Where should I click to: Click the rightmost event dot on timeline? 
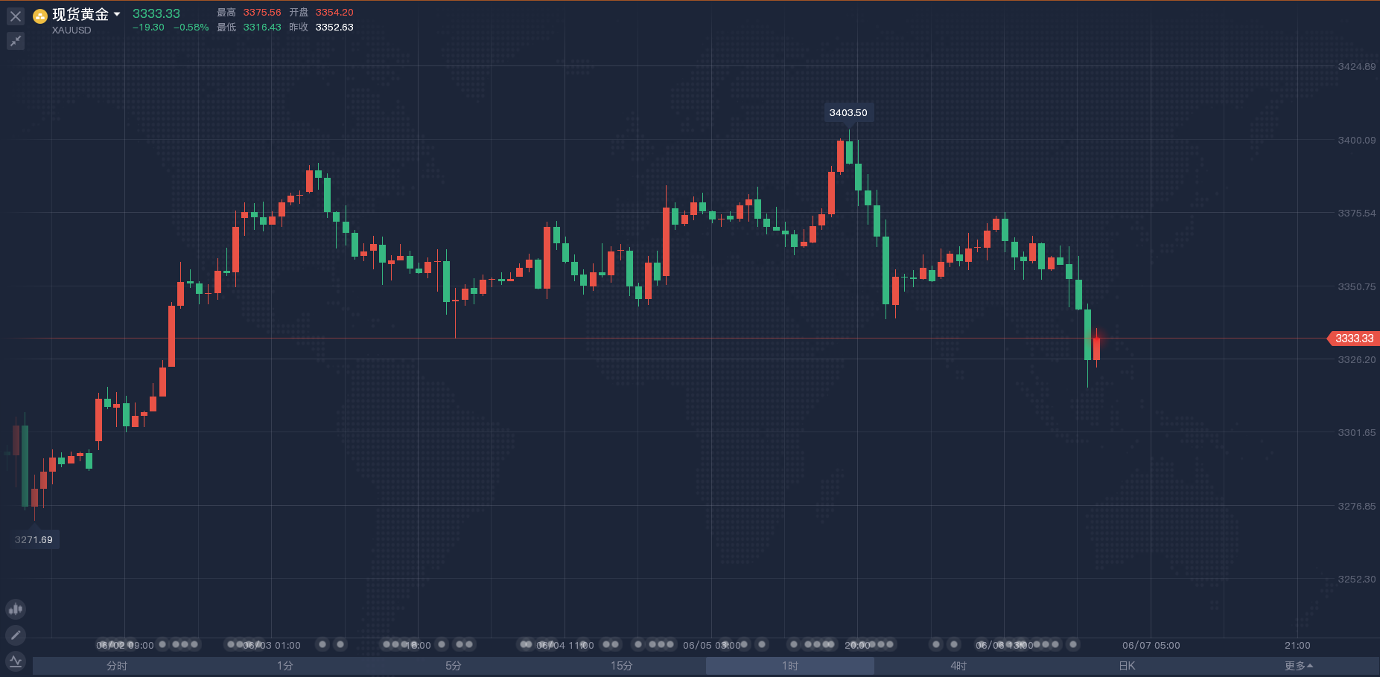coord(1073,644)
